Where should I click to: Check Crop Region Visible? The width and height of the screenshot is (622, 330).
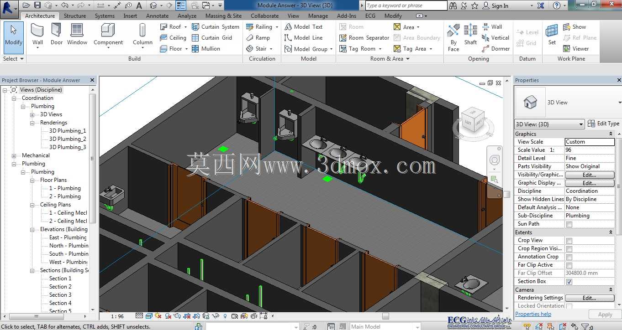[569, 249]
